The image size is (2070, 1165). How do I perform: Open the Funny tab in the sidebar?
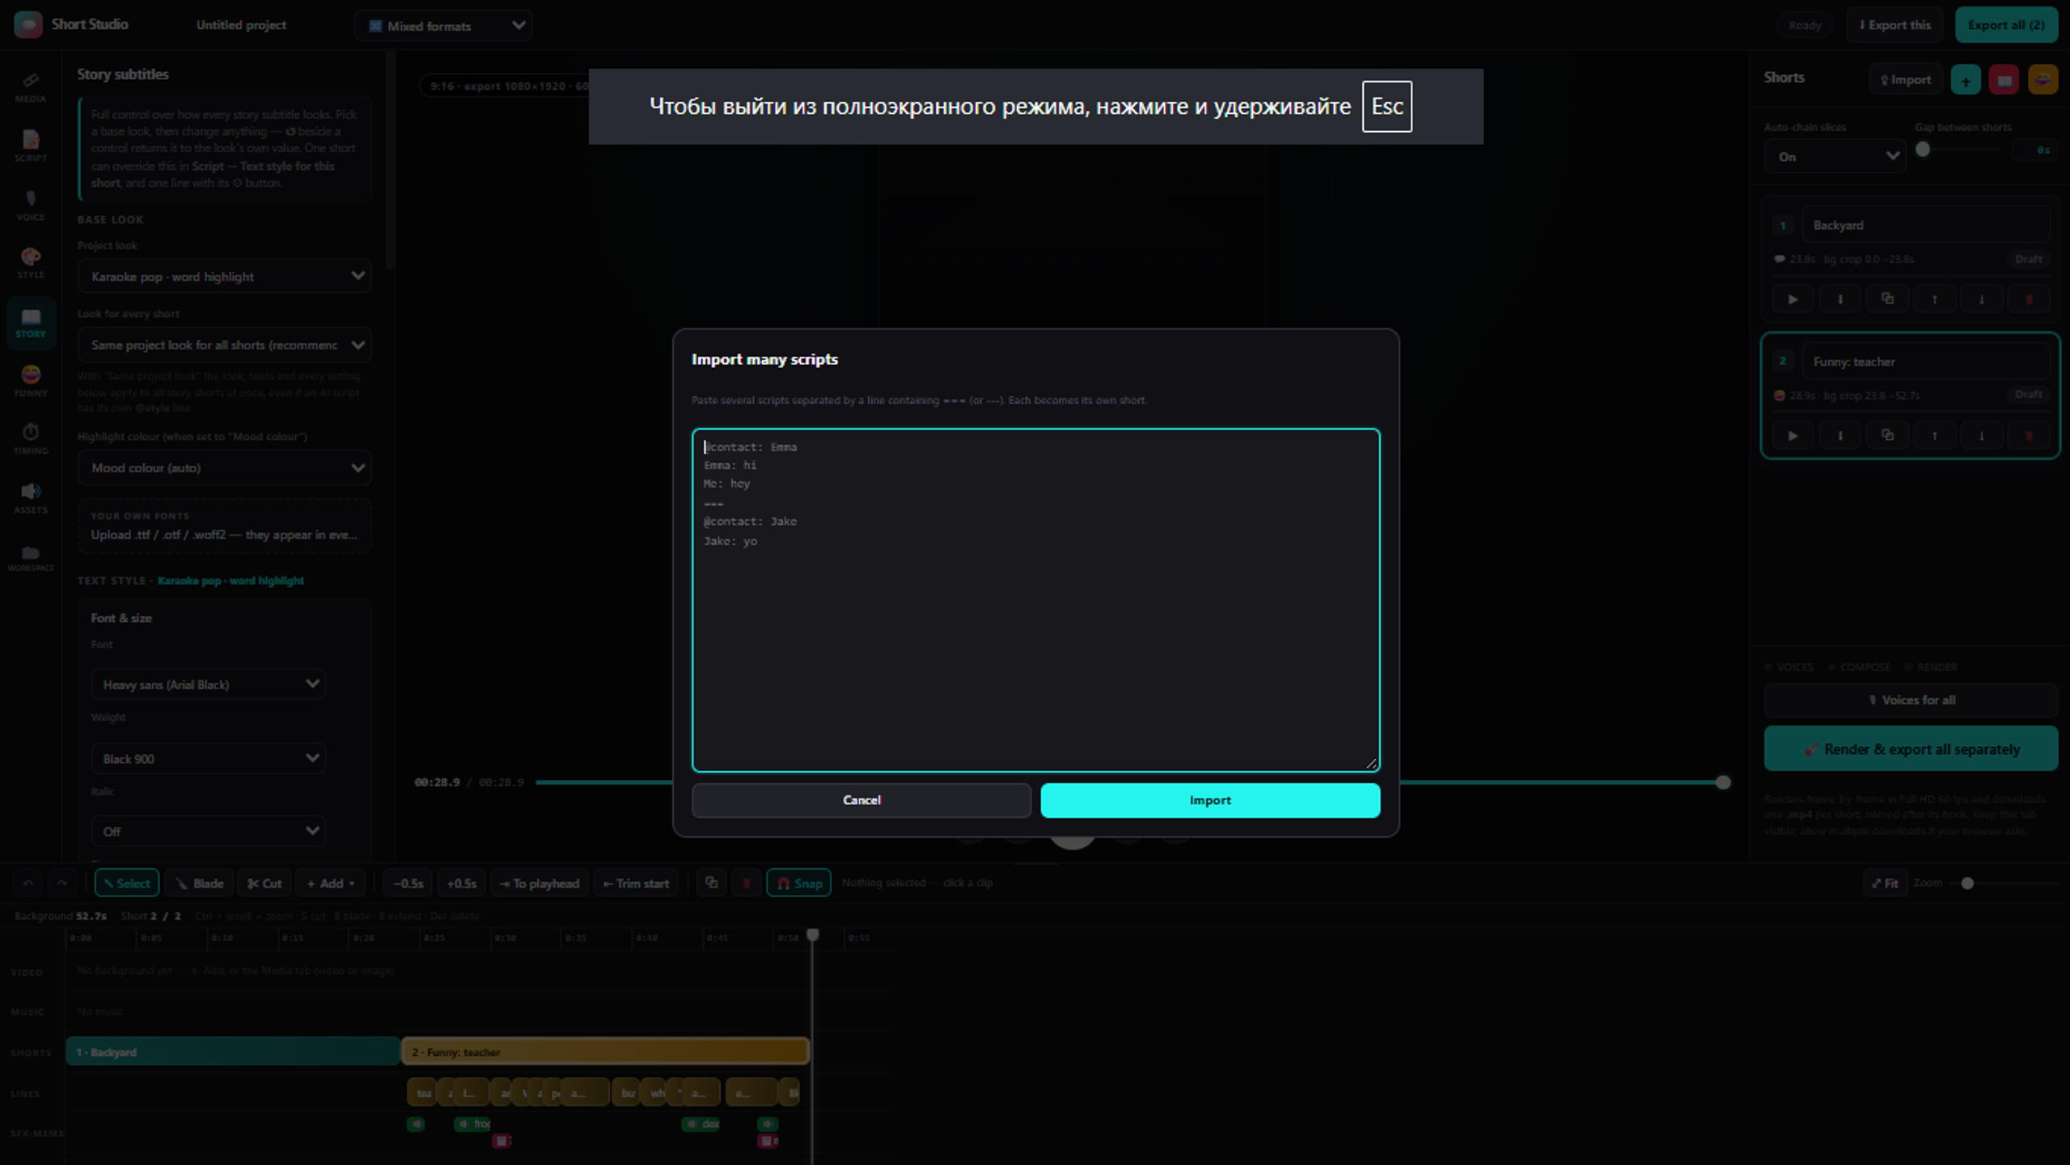(31, 381)
